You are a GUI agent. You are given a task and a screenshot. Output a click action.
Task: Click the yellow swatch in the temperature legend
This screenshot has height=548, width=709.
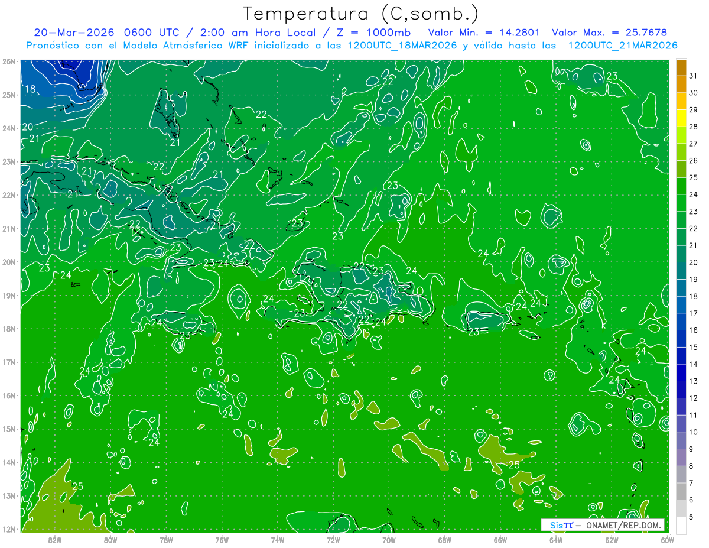[681, 118]
